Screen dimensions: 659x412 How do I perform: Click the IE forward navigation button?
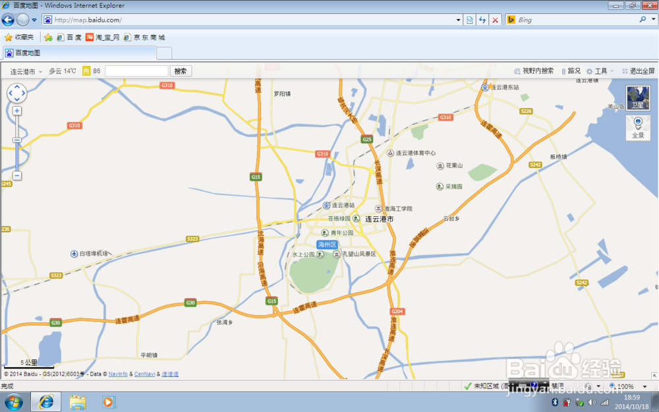[22, 20]
